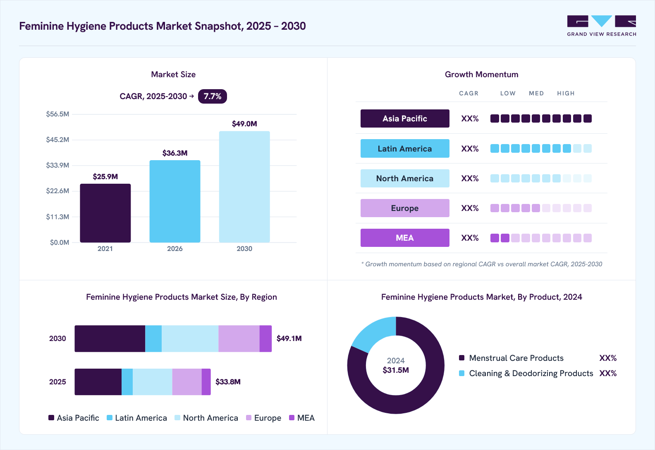Click the MEA momentum indicator squares
The height and width of the screenshot is (450, 655).
pos(541,238)
